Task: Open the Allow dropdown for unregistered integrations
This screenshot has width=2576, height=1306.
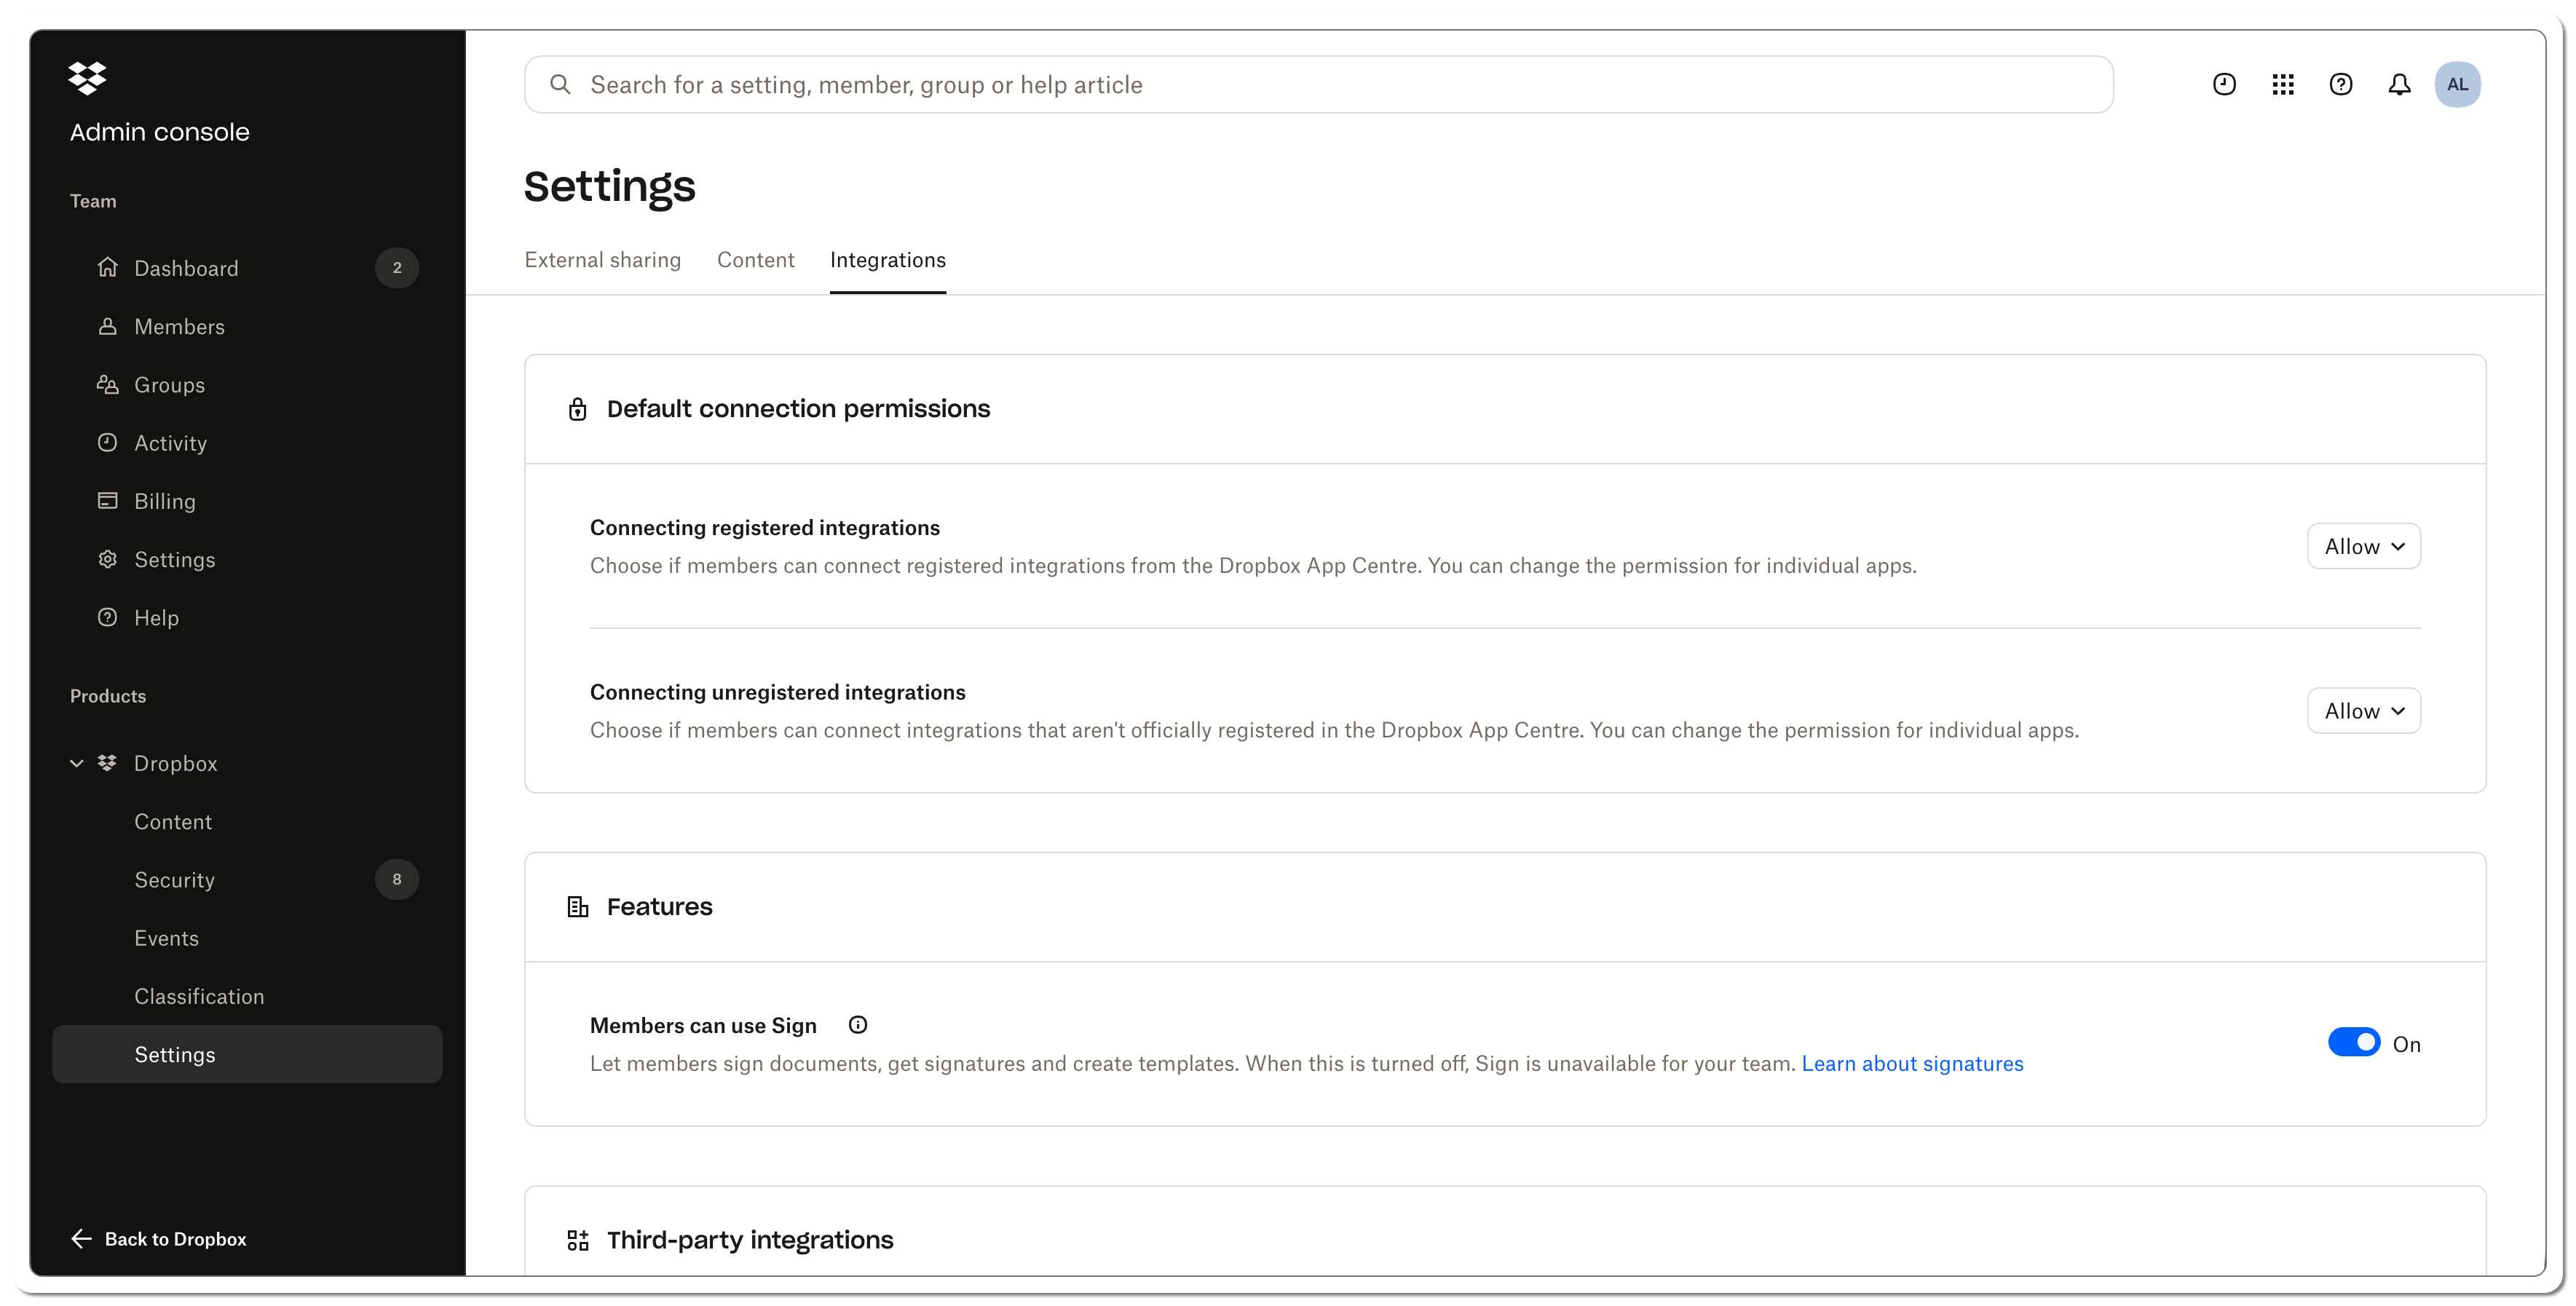Action: pyautogui.click(x=2364, y=711)
